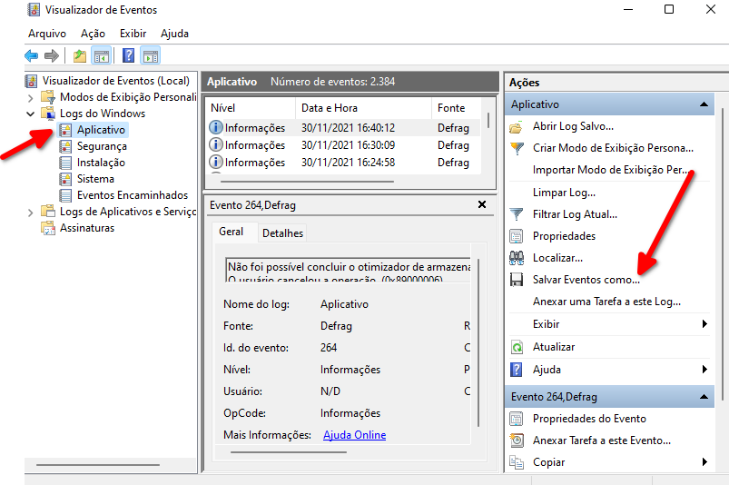Select the Sistema log in the tree

point(95,179)
